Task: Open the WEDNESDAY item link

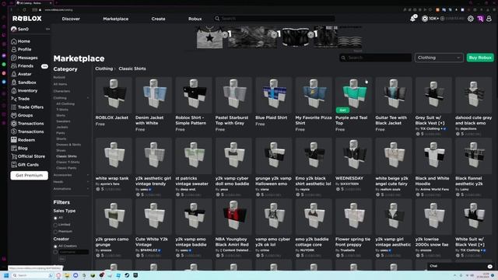Action: 349,178
